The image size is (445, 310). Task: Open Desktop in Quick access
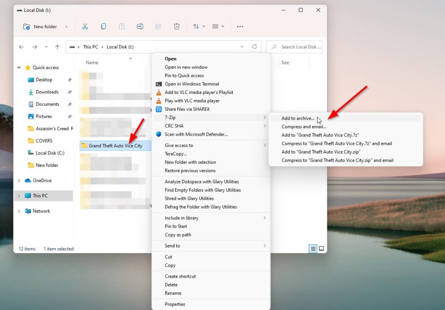tap(44, 80)
